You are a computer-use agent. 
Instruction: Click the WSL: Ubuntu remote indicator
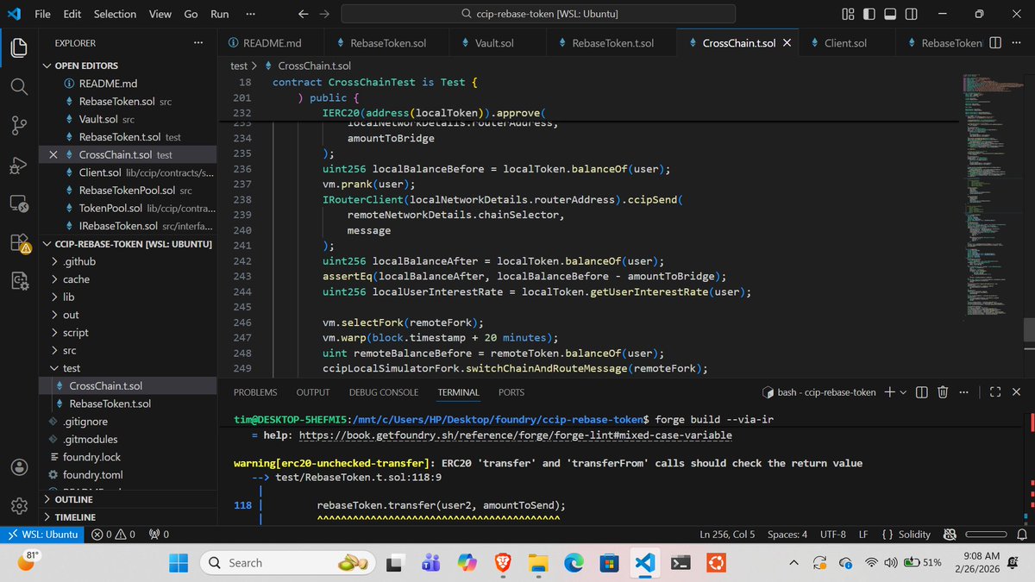click(42, 534)
